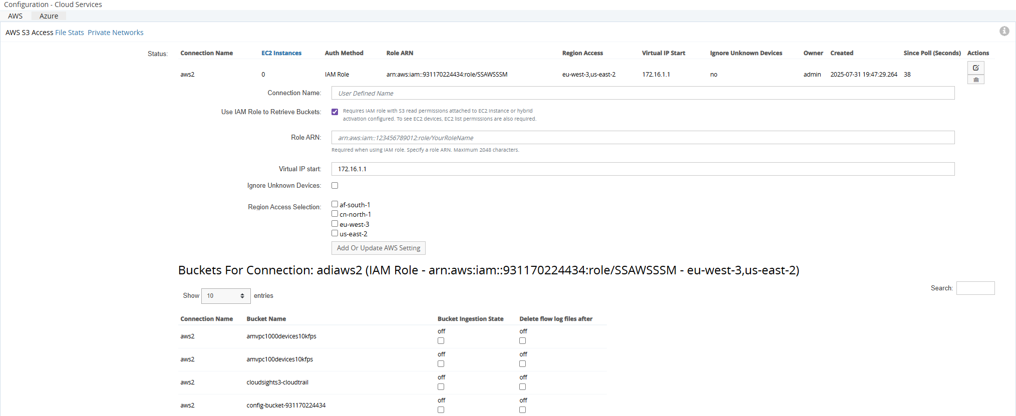This screenshot has height=416, width=1016.
Task: Sort by the EC2 Instances column
Action: pos(281,53)
